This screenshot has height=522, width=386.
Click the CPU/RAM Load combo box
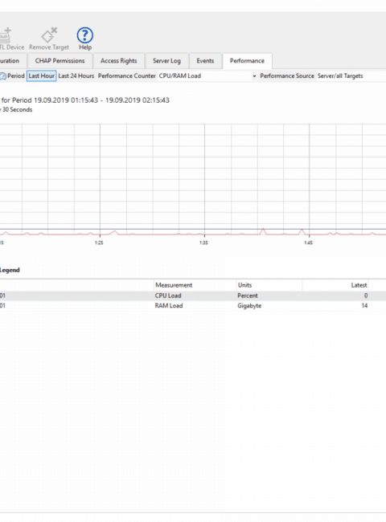point(207,76)
